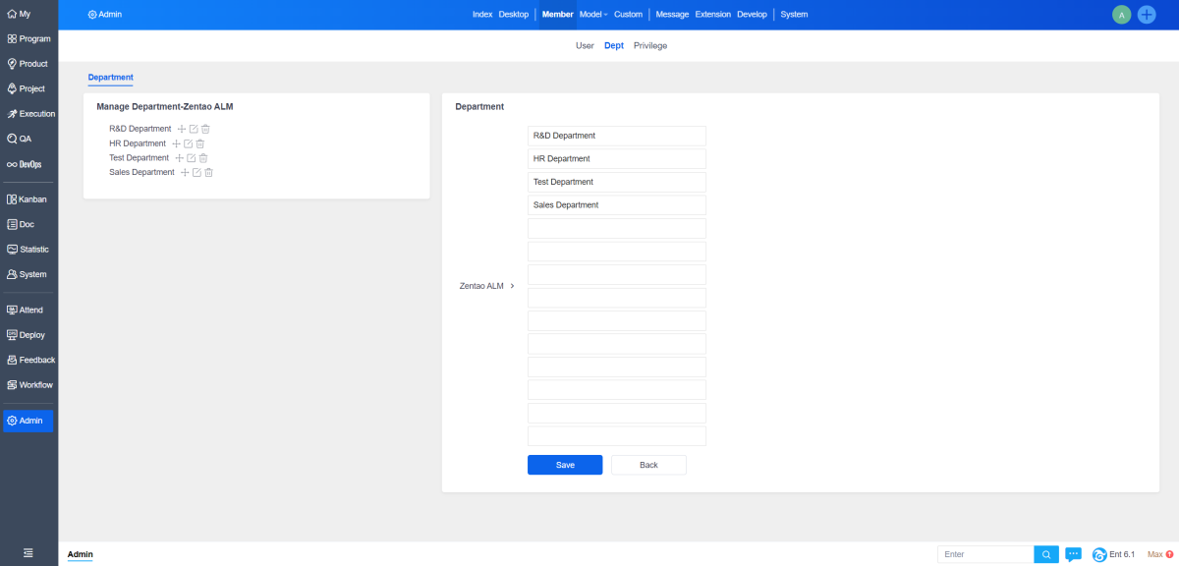Click the blue plus button in header
Screen dimensions: 1179x566
[1147, 15]
